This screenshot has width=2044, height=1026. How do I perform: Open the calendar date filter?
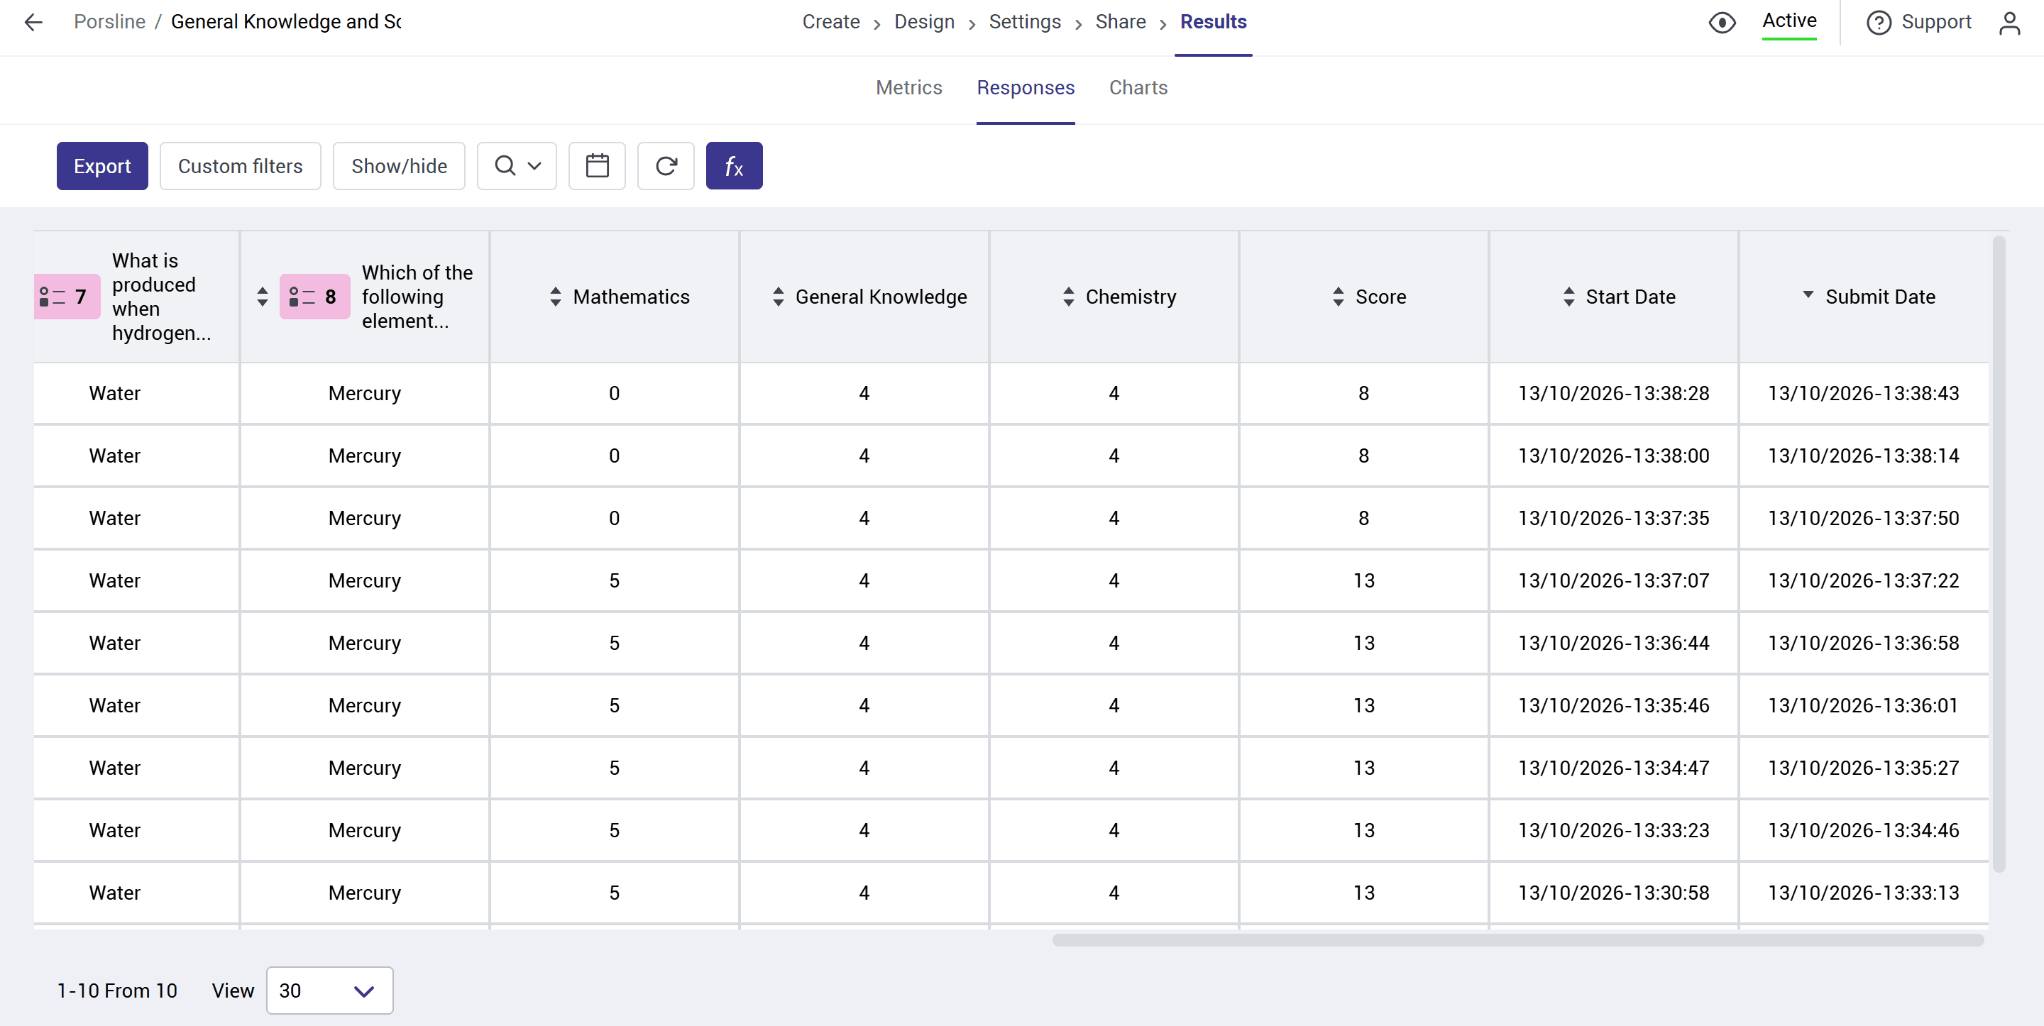pos(597,166)
